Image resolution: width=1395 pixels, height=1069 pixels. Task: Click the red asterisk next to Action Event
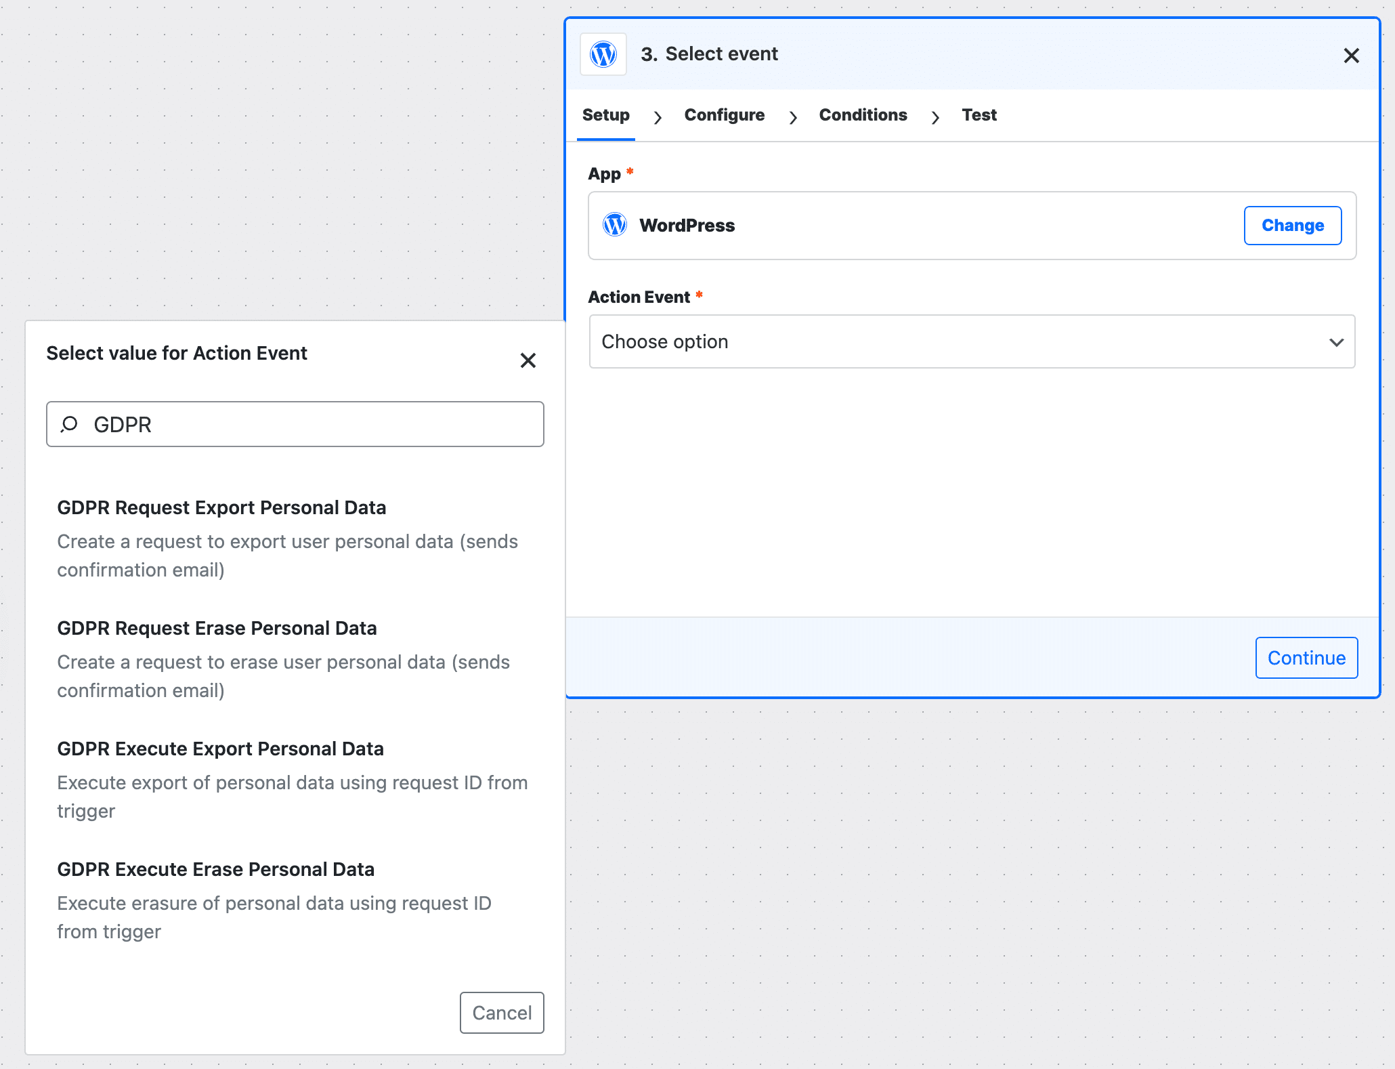coord(700,295)
